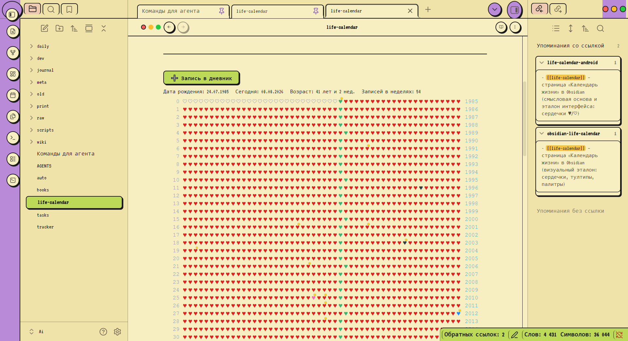Show backlinks panel tab
The image size is (628, 341).
(539, 9)
